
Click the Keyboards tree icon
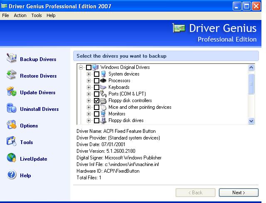coord(103,87)
